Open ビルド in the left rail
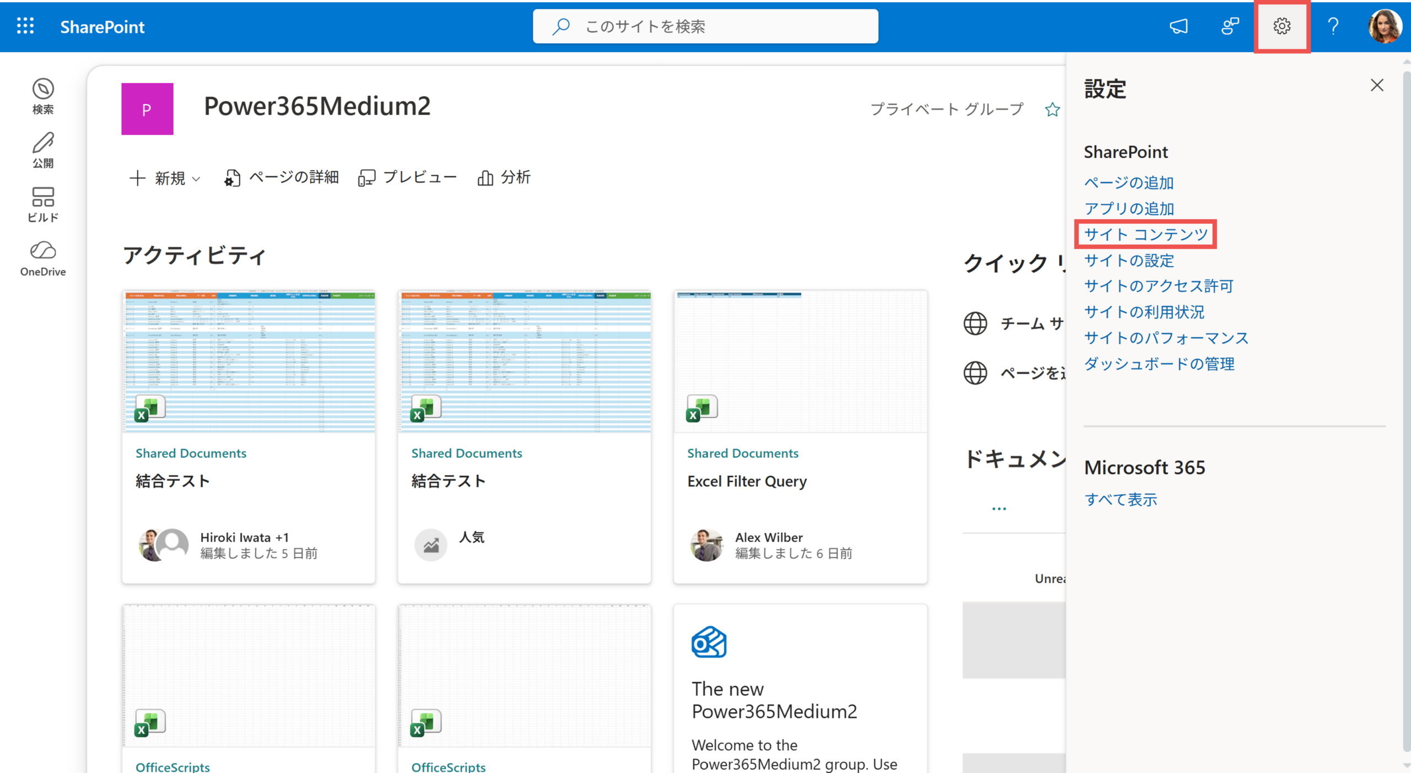The width and height of the screenshot is (1411, 773). [43, 204]
